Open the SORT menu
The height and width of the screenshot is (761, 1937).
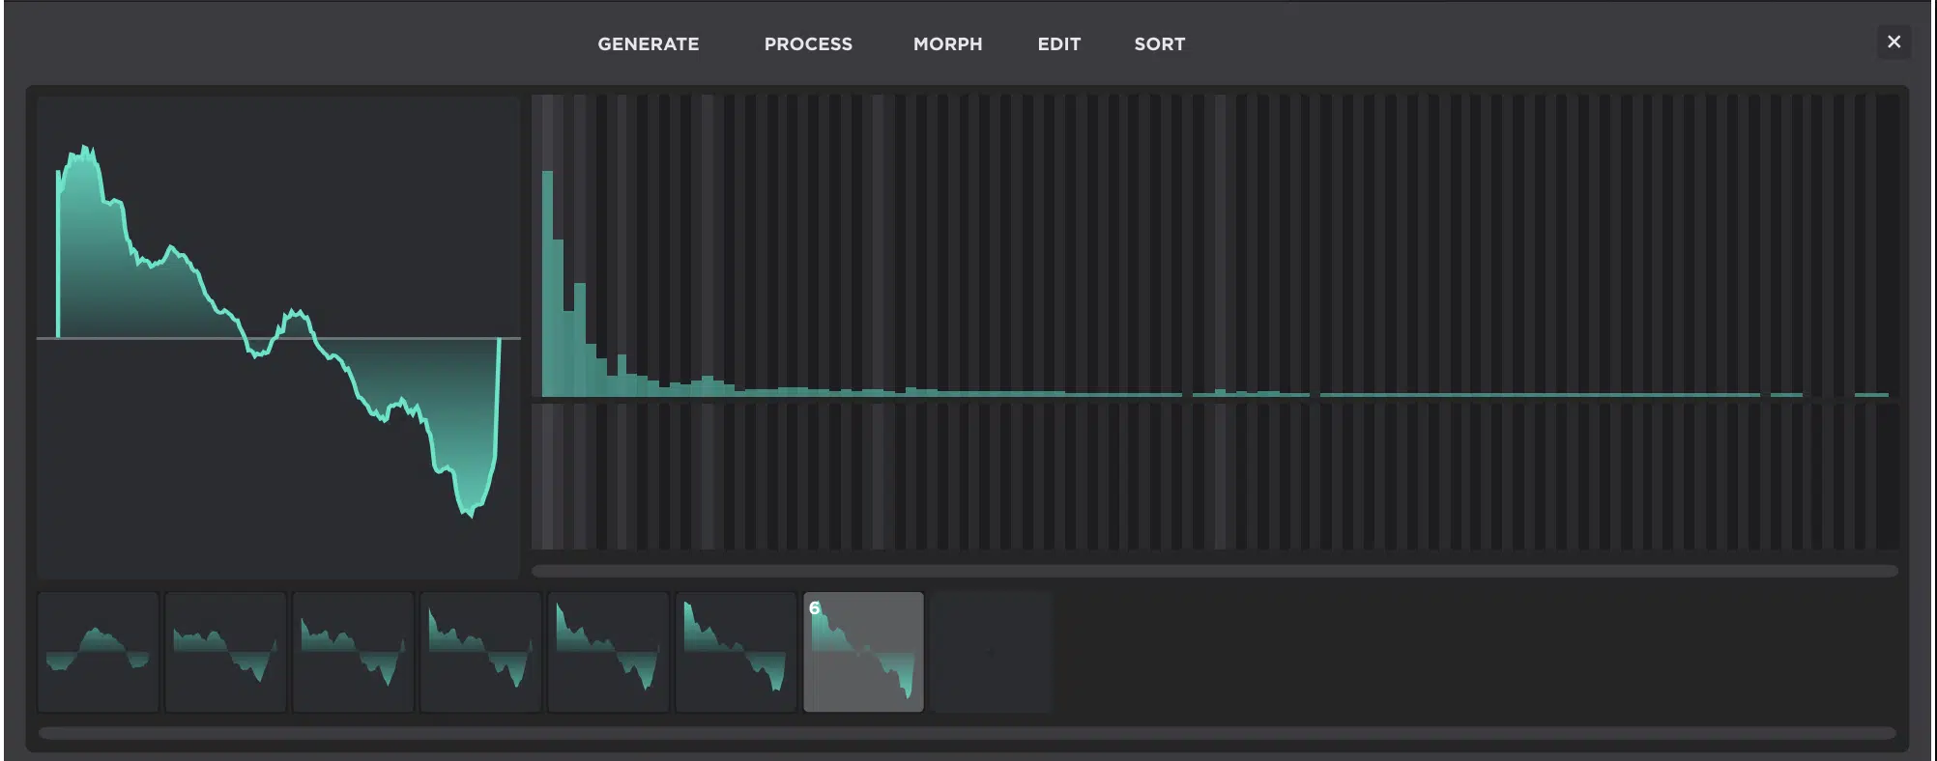pos(1159,44)
